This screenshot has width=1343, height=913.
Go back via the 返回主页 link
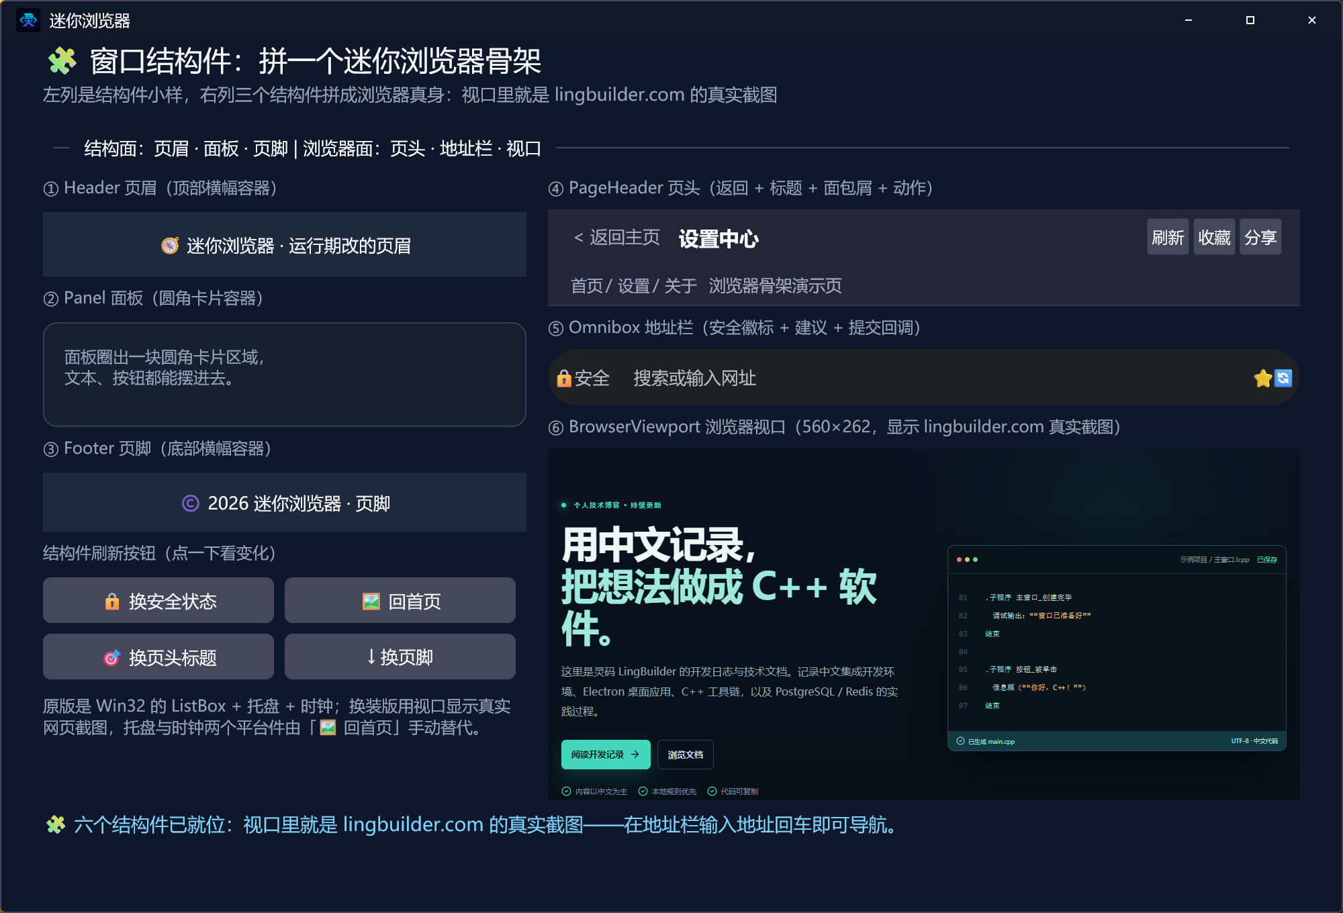(x=617, y=238)
